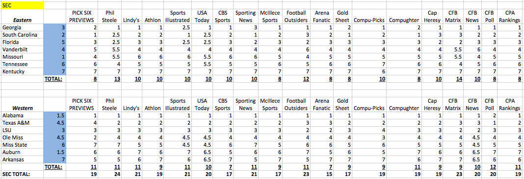The image size is (524, 179).
Task: Select CPA Rankings header in Western table
Action: point(510,104)
